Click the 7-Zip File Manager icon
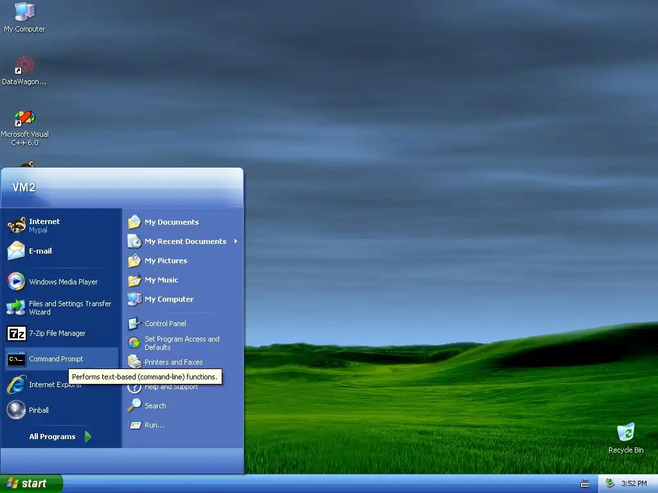This screenshot has width=658, height=493. (16, 333)
